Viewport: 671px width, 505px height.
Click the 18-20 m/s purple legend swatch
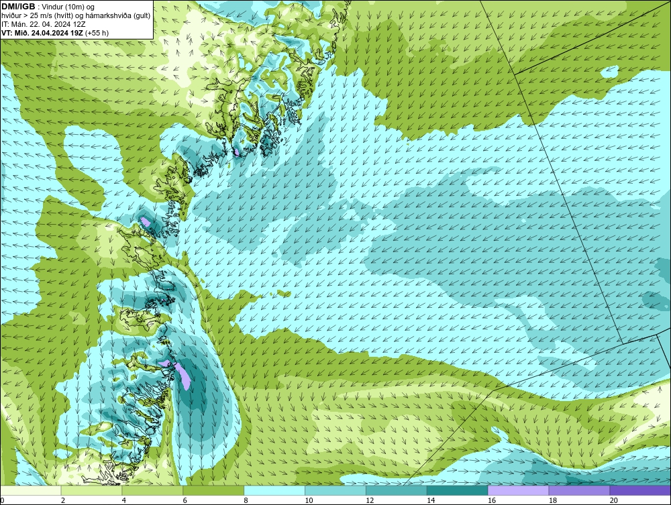580,490
